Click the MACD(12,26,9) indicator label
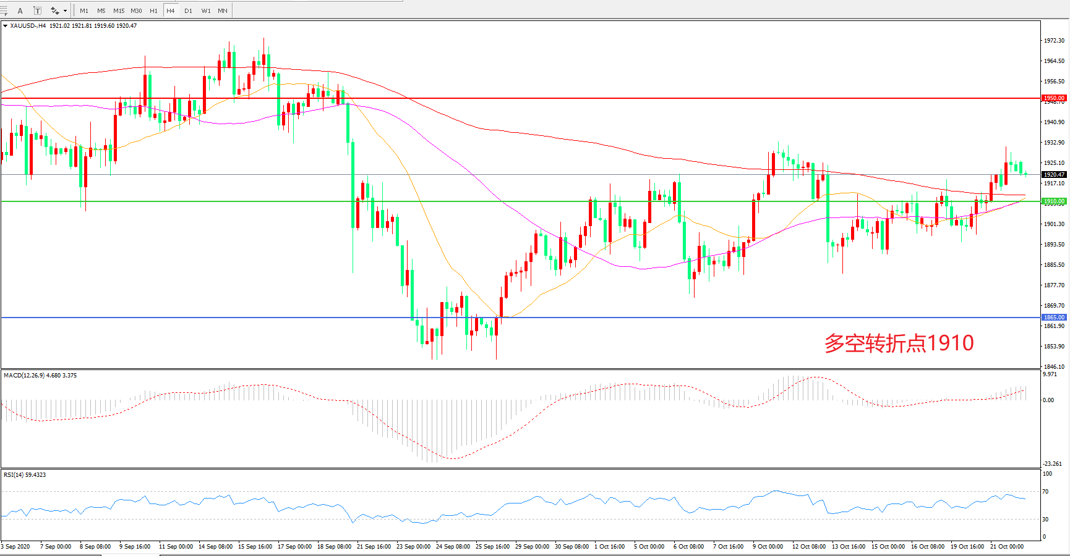1070x556 pixels. coord(40,376)
